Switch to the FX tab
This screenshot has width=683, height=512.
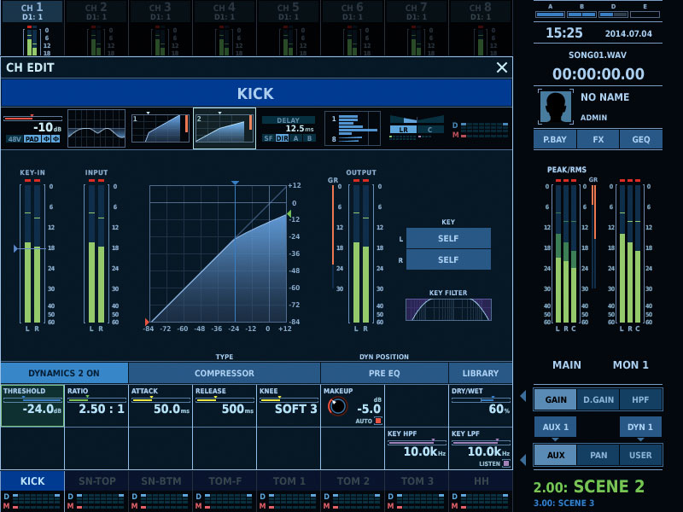598,139
